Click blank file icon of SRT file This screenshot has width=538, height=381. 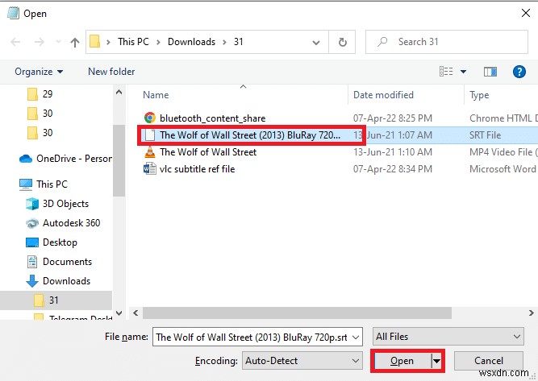tap(149, 135)
